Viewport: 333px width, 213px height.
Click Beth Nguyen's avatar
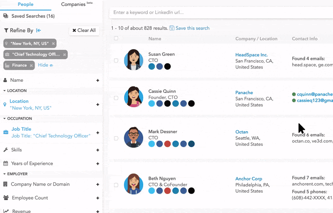tap(134, 184)
